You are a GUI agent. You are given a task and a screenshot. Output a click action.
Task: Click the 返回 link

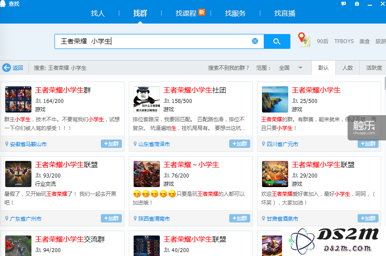18,68
